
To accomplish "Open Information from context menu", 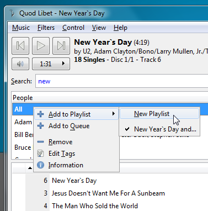I will 76,165.
